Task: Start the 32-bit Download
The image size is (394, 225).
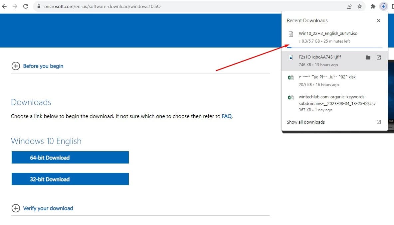Action: [x=70, y=179]
